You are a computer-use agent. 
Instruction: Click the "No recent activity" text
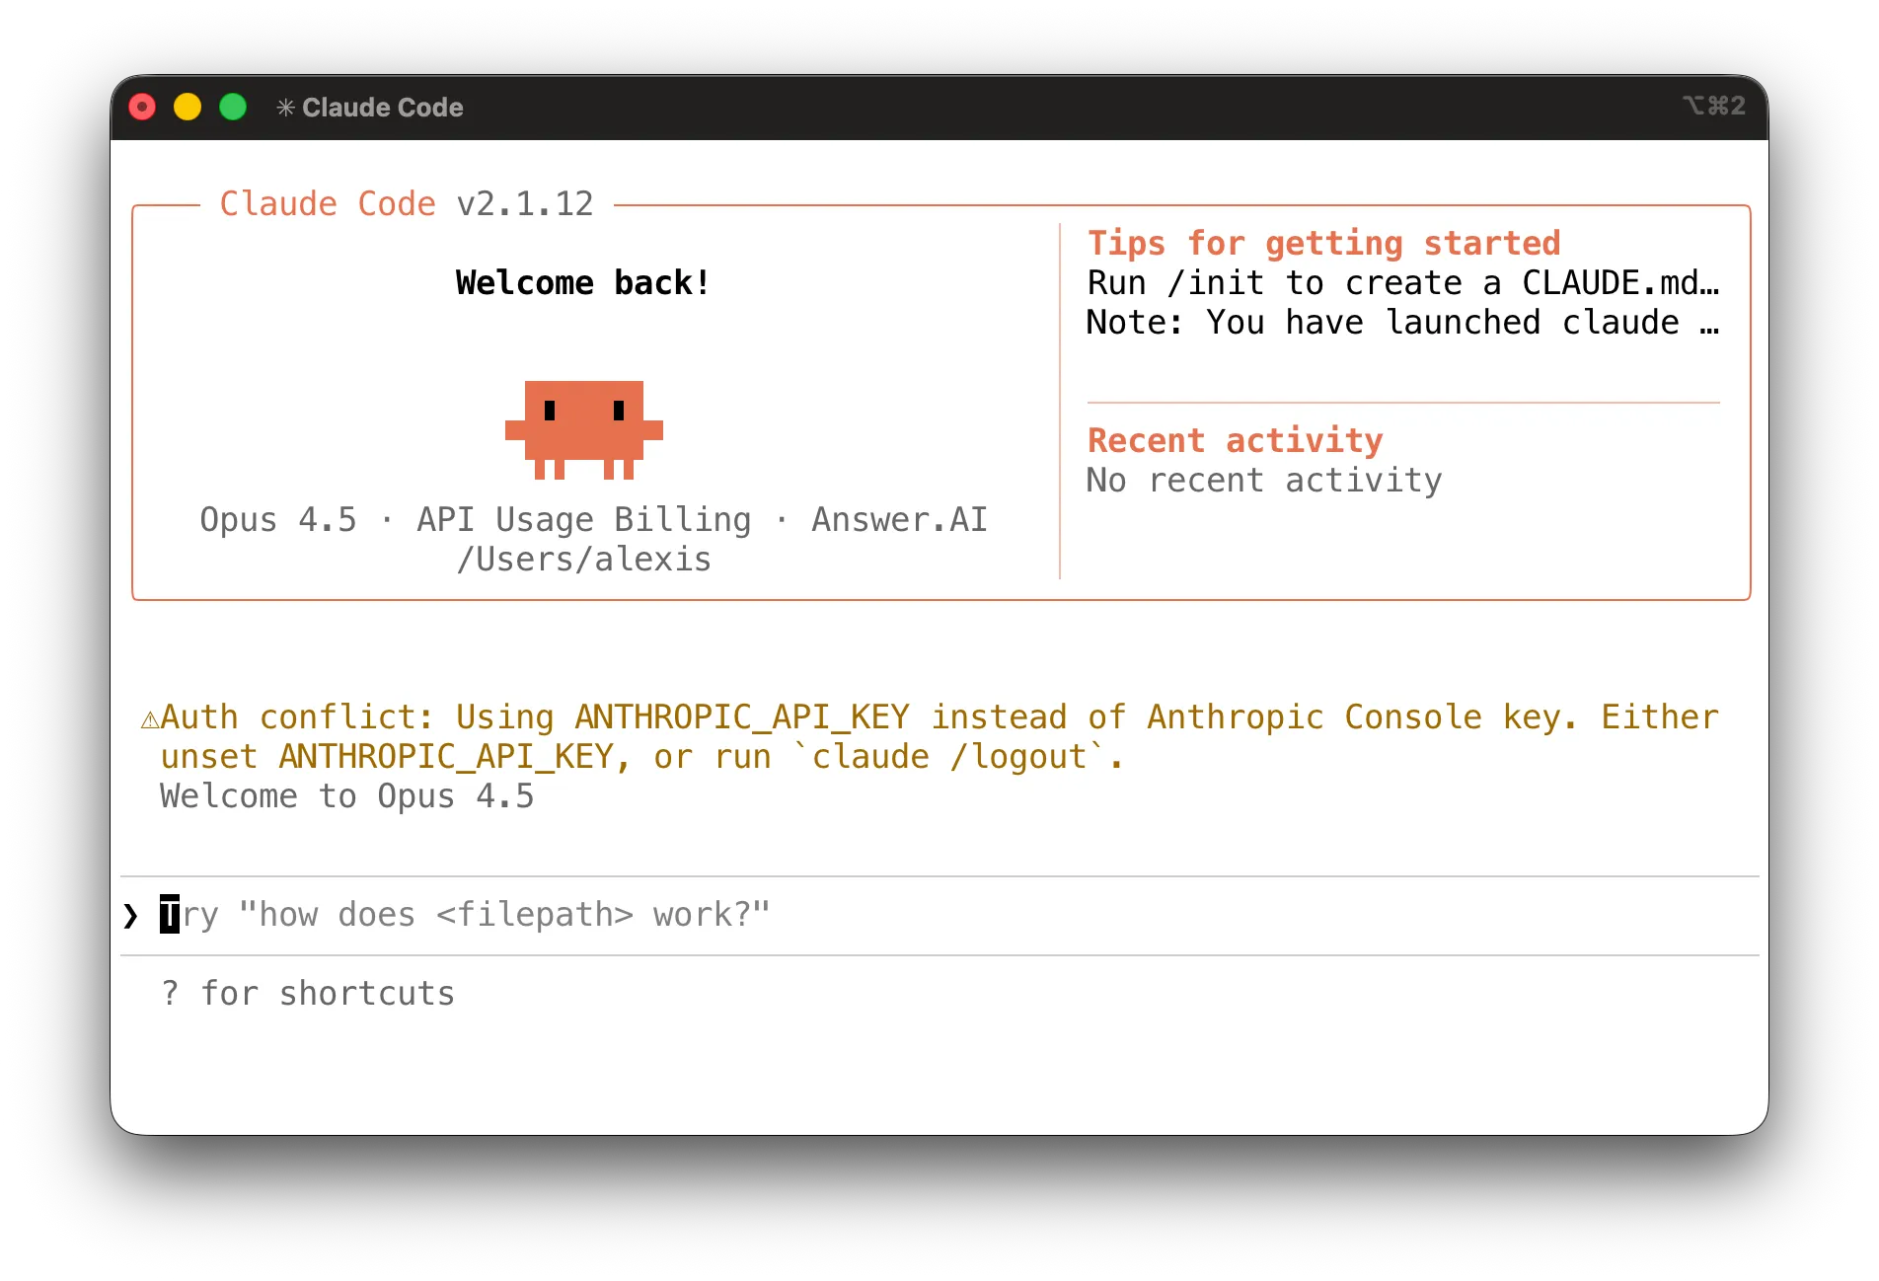(1264, 481)
